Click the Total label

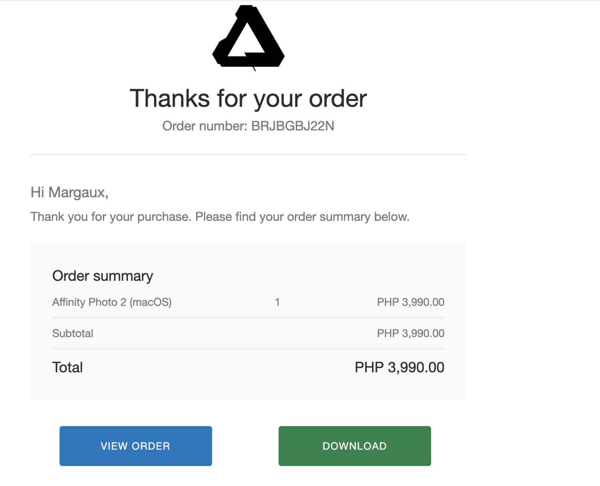pos(67,367)
